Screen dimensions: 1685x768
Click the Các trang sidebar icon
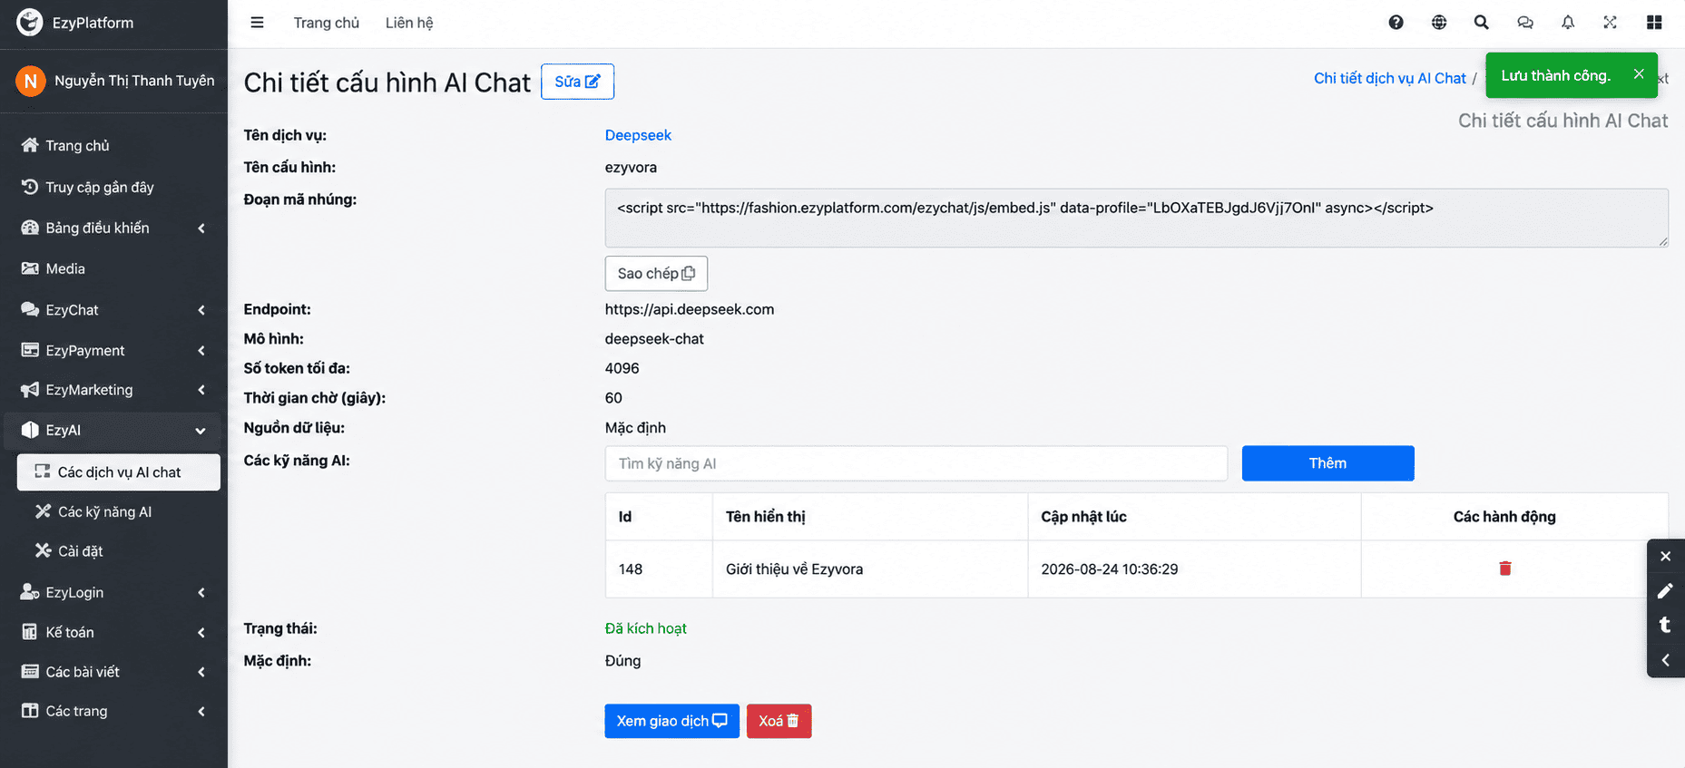point(30,711)
